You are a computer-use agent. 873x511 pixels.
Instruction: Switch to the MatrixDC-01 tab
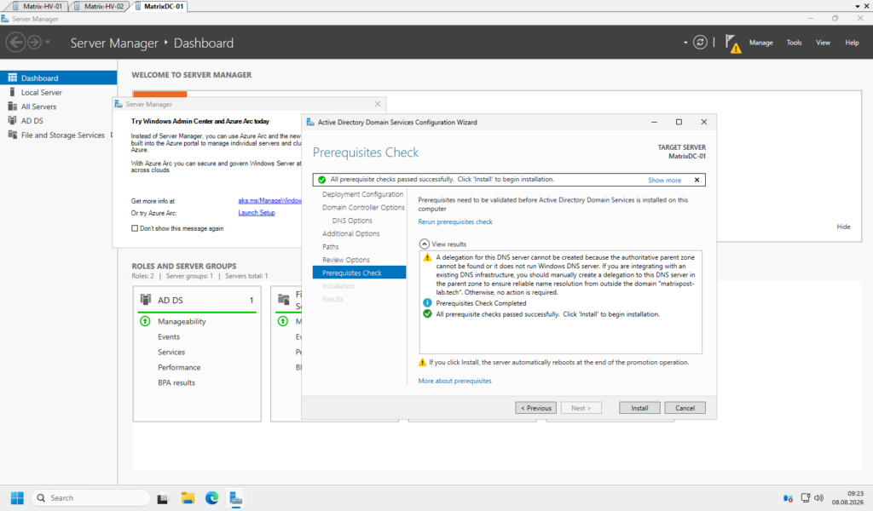pos(159,6)
